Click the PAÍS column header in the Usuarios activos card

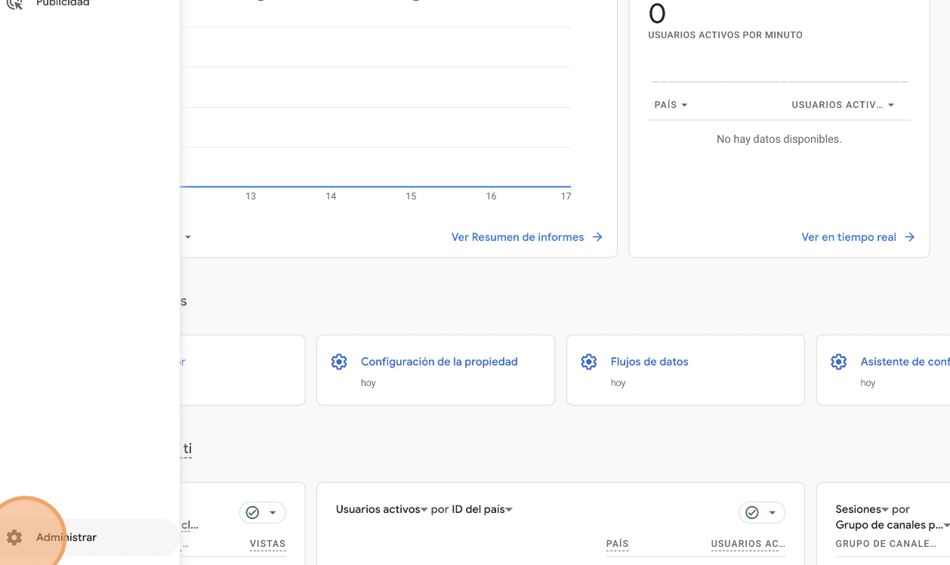618,544
